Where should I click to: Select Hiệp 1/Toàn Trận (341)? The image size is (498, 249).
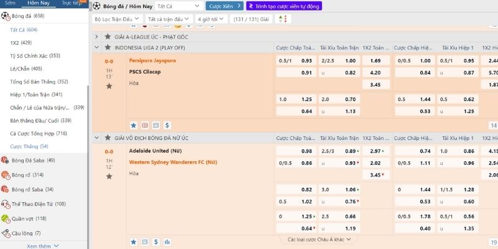pyautogui.click(x=36, y=95)
